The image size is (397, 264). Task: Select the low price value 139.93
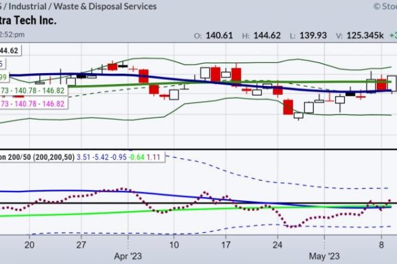313,36
